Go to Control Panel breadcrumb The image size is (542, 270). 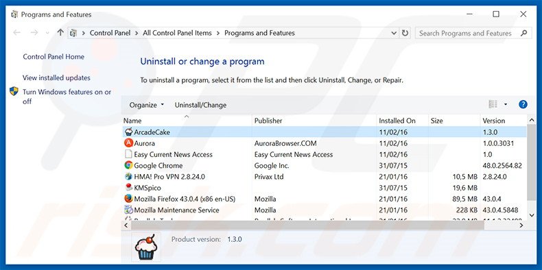[x=110, y=33]
